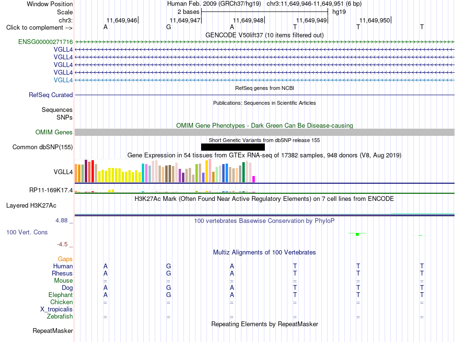455x342 pixels.
Task: Click the chr3: base position label
Action: (x=66, y=20)
